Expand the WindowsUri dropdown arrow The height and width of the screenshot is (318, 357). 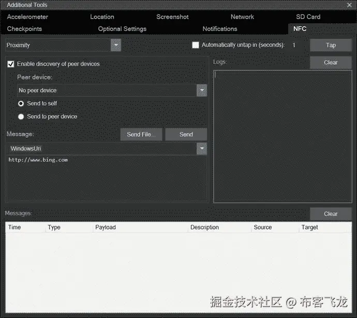pos(202,149)
